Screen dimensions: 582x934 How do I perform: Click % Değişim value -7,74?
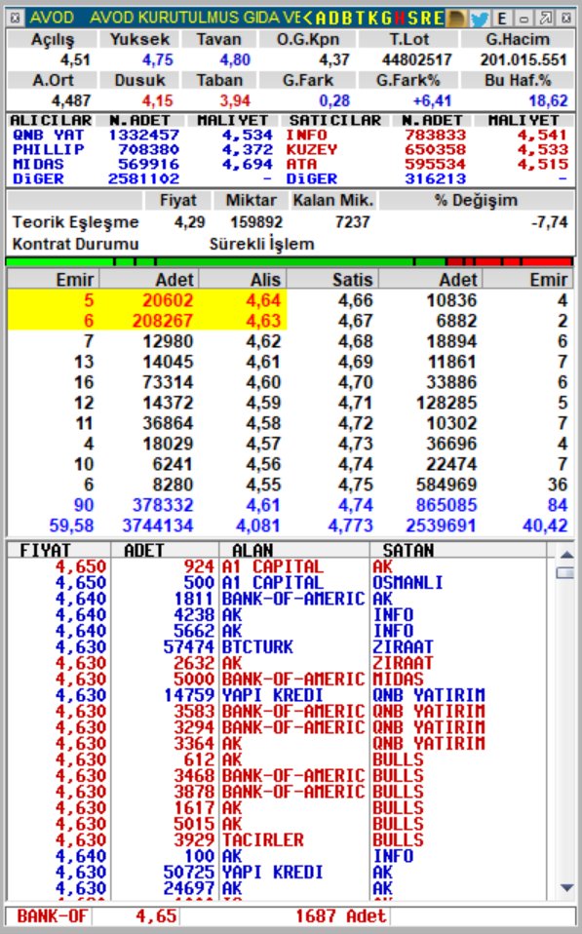pos(549,222)
